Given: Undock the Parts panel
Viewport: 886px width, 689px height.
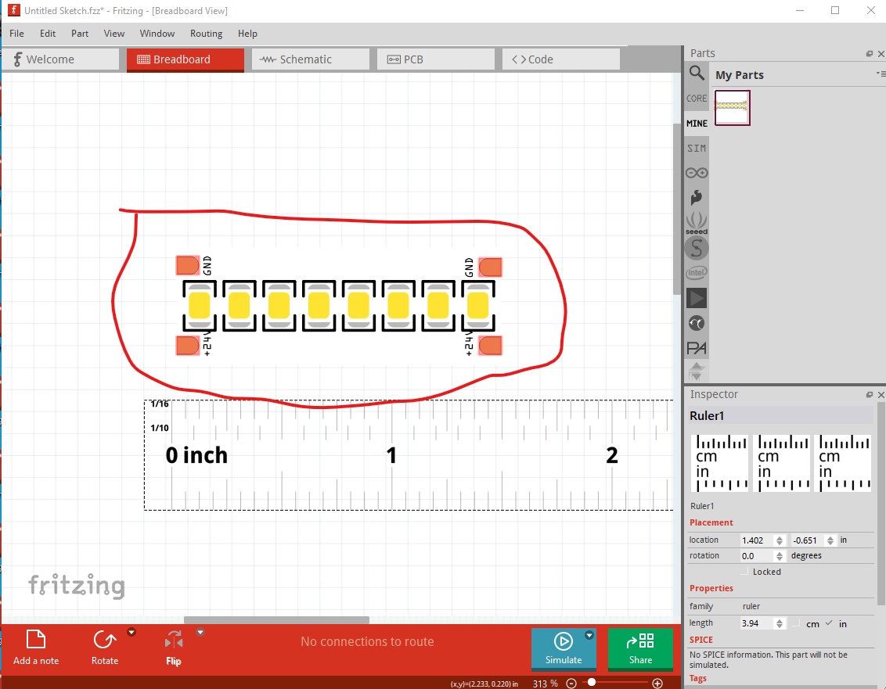Looking at the screenshot, I should click(869, 54).
